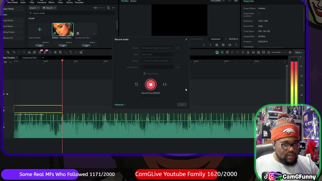This screenshot has height=181, width=322.
Task: Click the preview volume speaker icon
Action: pyautogui.click(x=230, y=45)
